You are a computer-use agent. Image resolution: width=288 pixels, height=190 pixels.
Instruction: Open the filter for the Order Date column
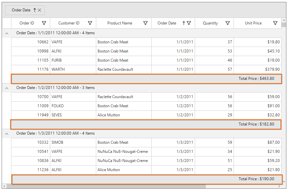(x=189, y=23)
